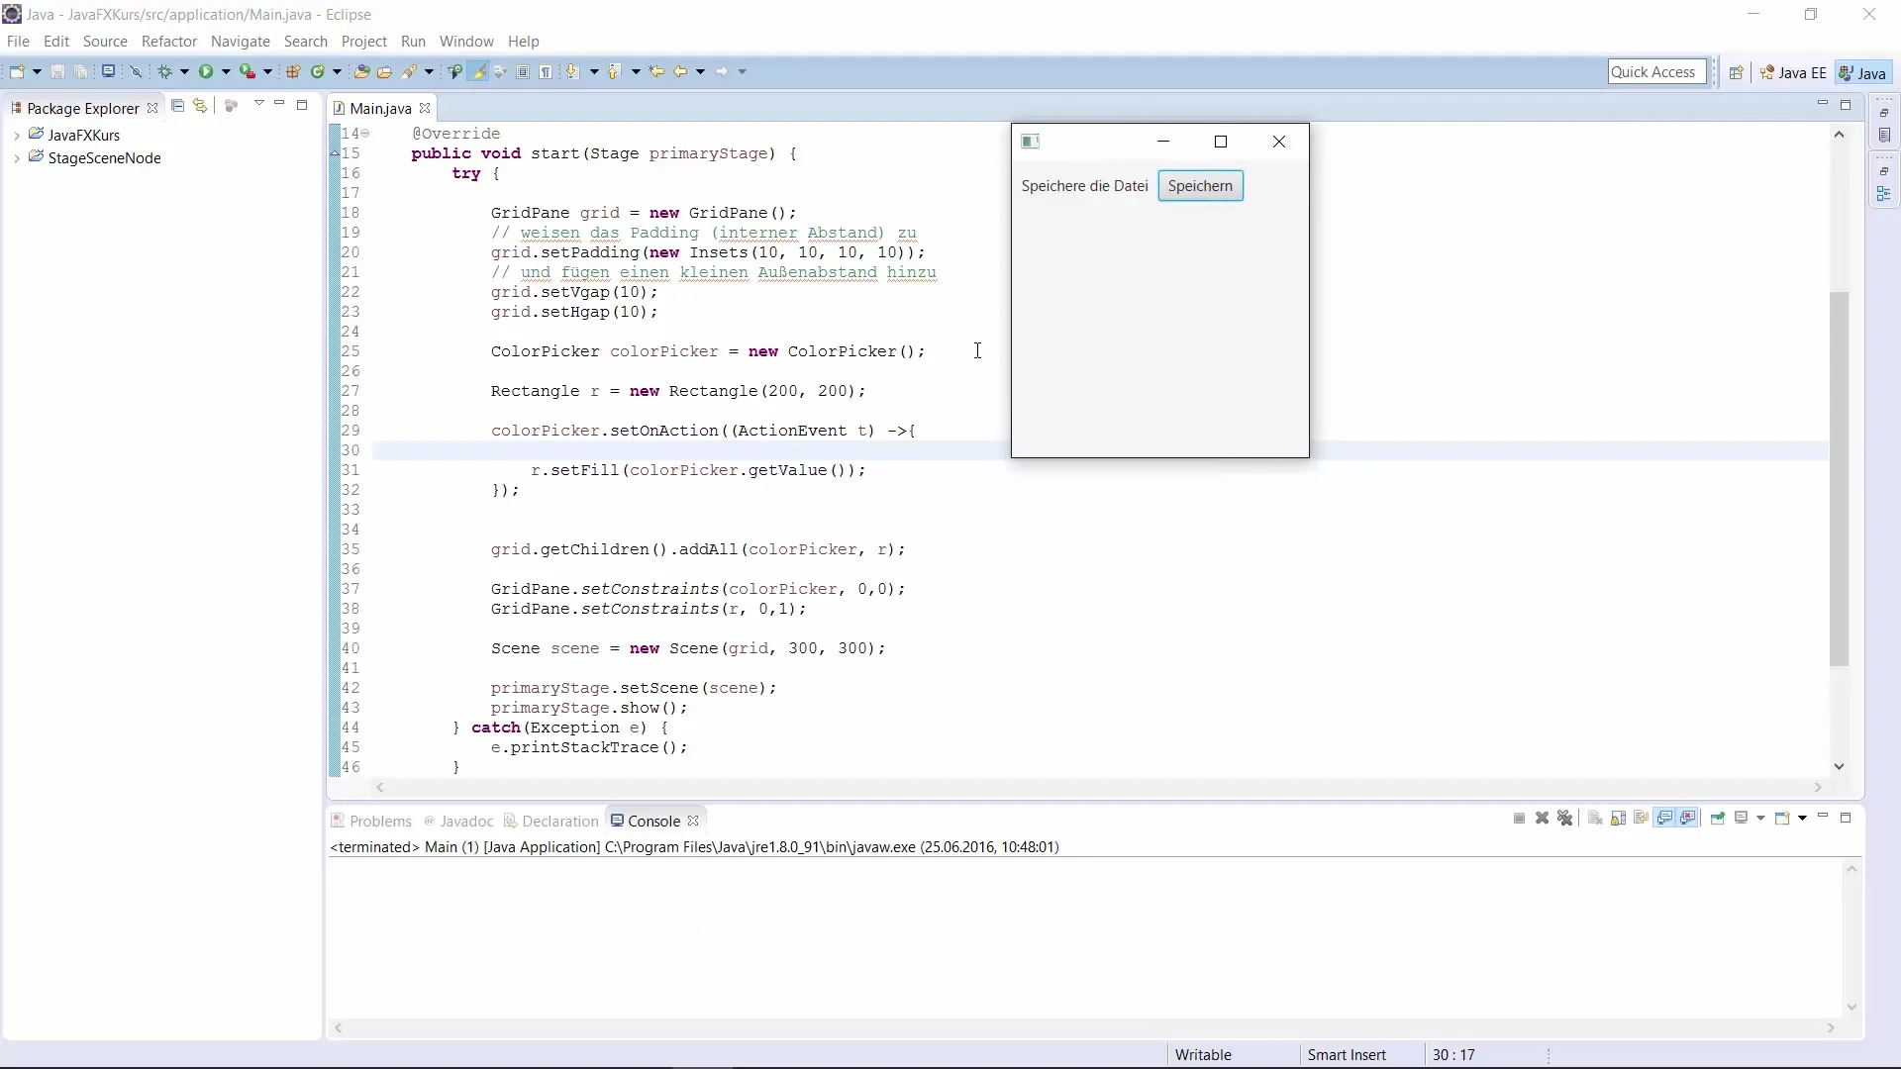The width and height of the screenshot is (1901, 1069).
Task: Open Package Explorer View Menu triangle
Action: pos(258,104)
